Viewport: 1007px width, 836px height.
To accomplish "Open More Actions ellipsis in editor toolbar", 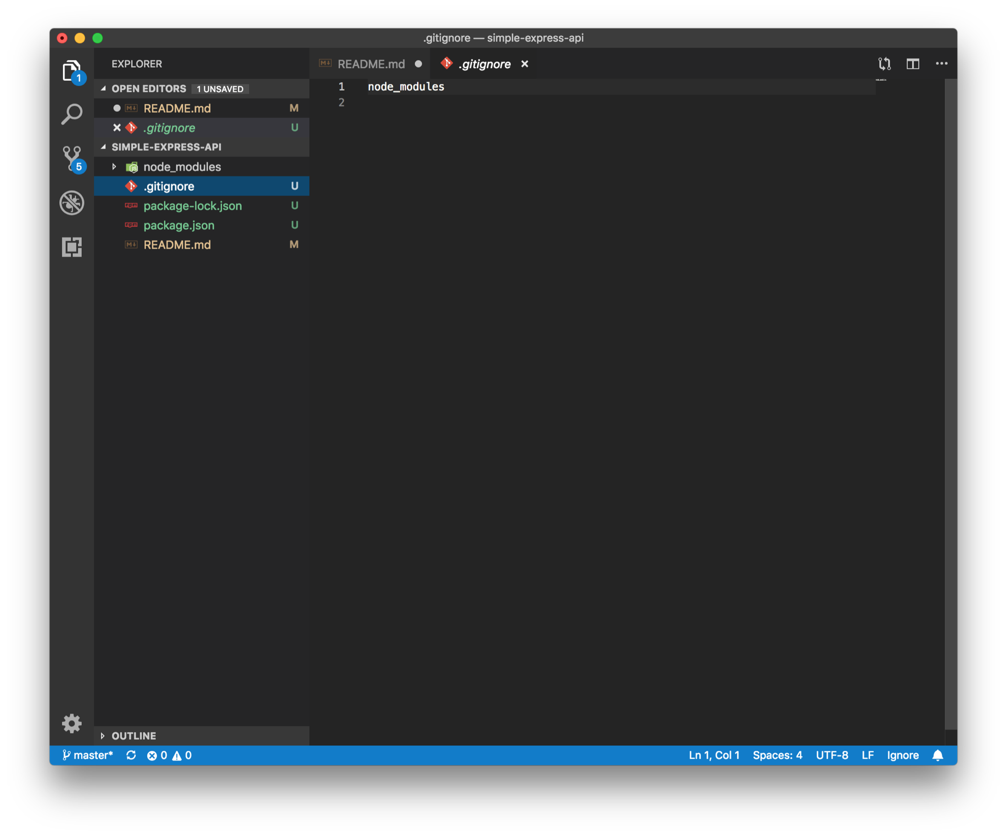I will [941, 64].
